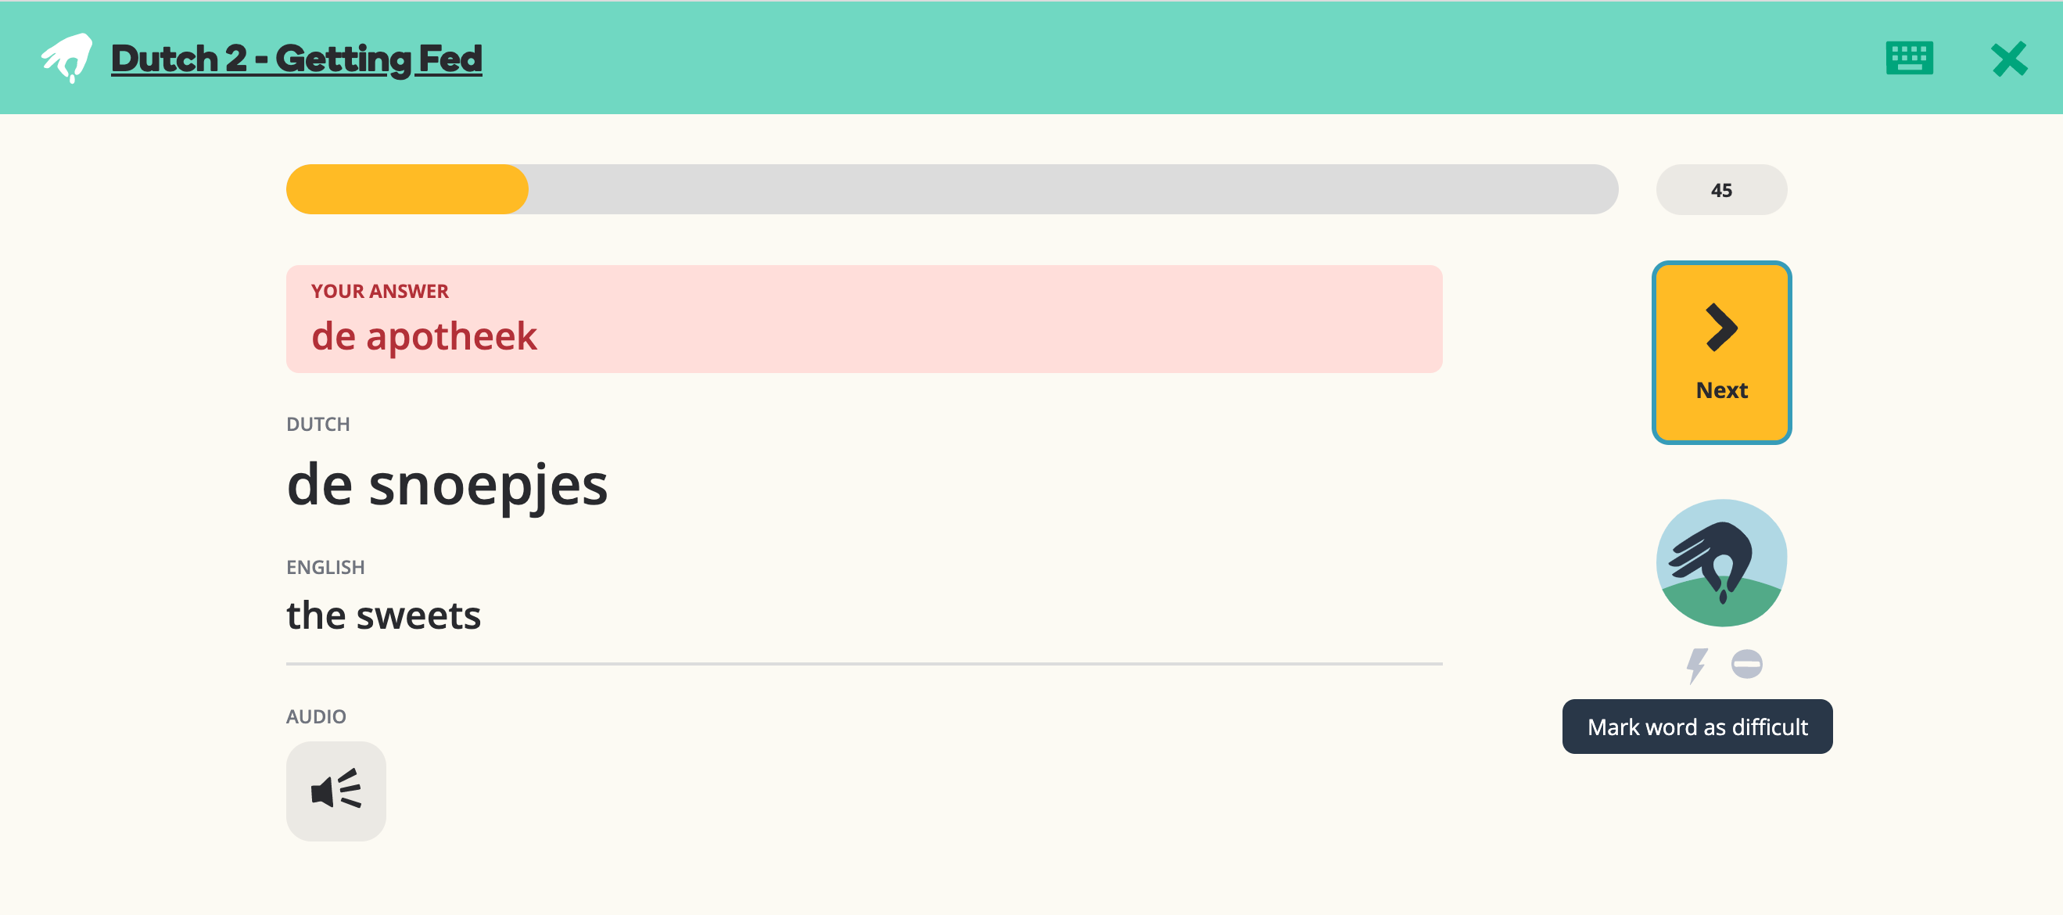The image size is (2063, 915).
Task: Click the chevron arrow inside the Next button
Action: point(1720,327)
